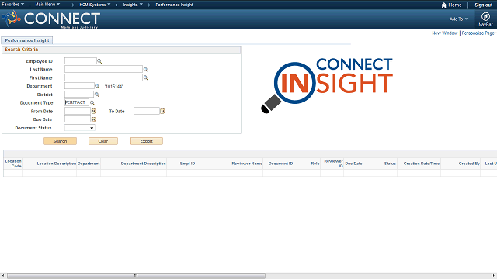Image resolution: width=497 pixels, height=279 pixels.
Task: Open New Window link
Action: (x=445, y=33)
